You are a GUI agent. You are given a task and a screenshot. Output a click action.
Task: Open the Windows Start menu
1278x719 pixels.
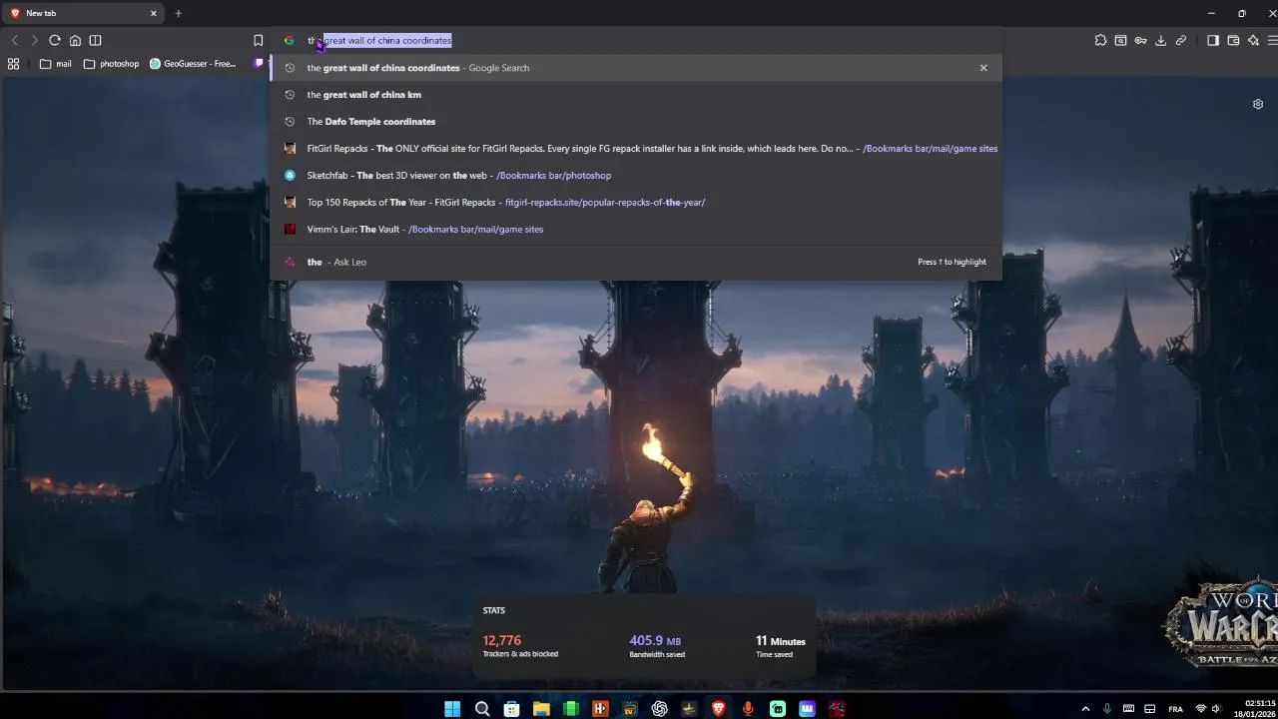pyautogui.click(x=452, y=709)
